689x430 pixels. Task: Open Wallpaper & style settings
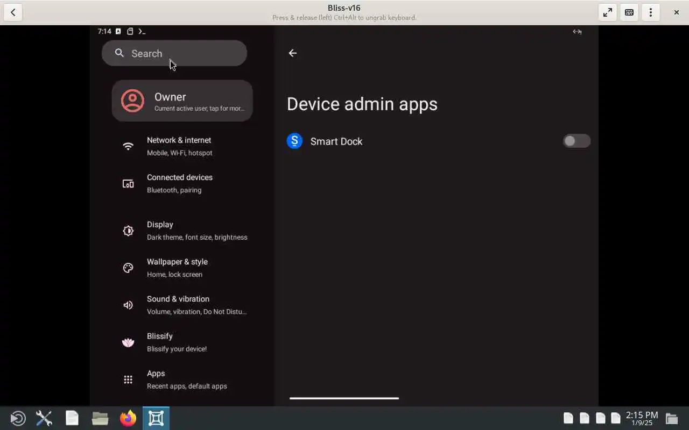click(x=182, y=268)
